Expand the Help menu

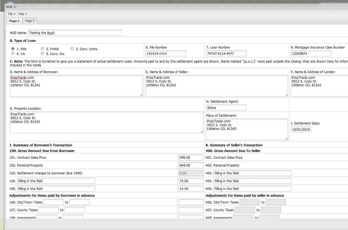(x=23, y=14)
